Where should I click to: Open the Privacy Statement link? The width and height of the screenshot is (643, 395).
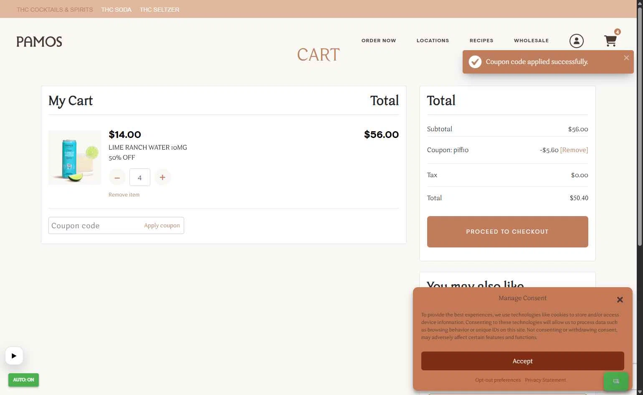click(x=545, y=380)
